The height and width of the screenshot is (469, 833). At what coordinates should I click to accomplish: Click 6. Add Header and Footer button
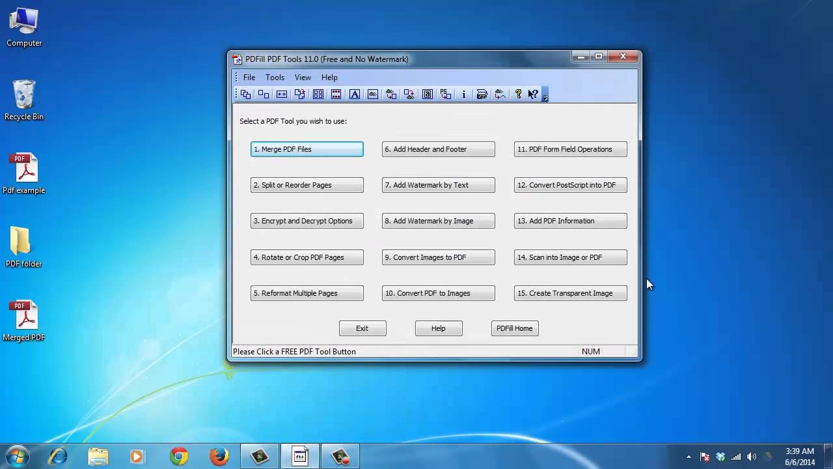tap(439, 149)
